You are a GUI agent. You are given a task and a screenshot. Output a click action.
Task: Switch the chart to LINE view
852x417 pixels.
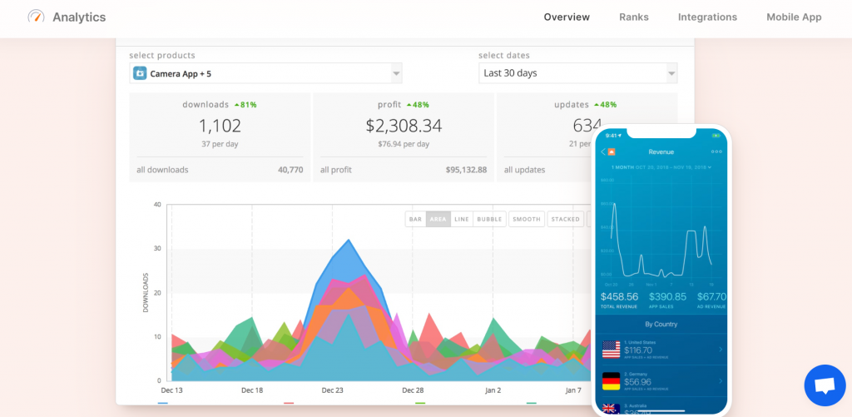click(x=461, y=219)
